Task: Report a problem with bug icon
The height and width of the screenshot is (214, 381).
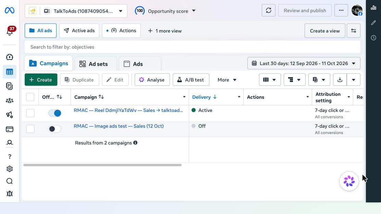Action: pos(10,193)
